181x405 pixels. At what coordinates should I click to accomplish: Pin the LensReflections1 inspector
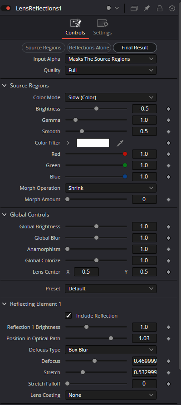tap(147, 8)
